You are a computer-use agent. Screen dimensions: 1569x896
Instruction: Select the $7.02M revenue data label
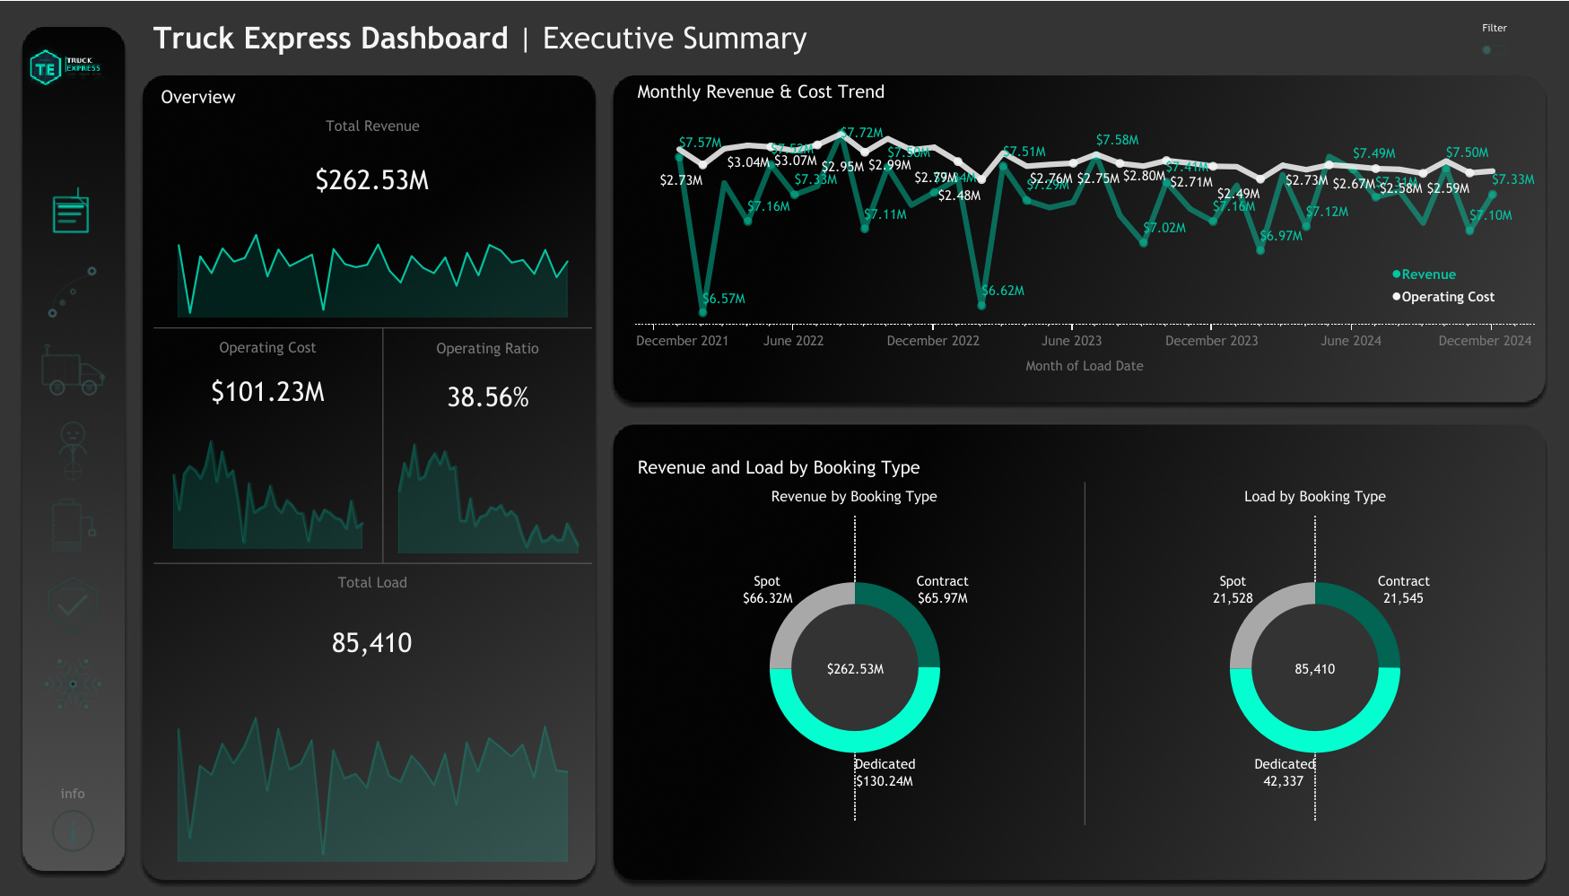click(1164, 228)
